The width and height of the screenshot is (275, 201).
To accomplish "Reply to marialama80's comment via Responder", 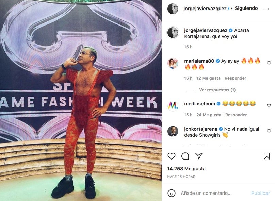I will click(x=236, y=78).
